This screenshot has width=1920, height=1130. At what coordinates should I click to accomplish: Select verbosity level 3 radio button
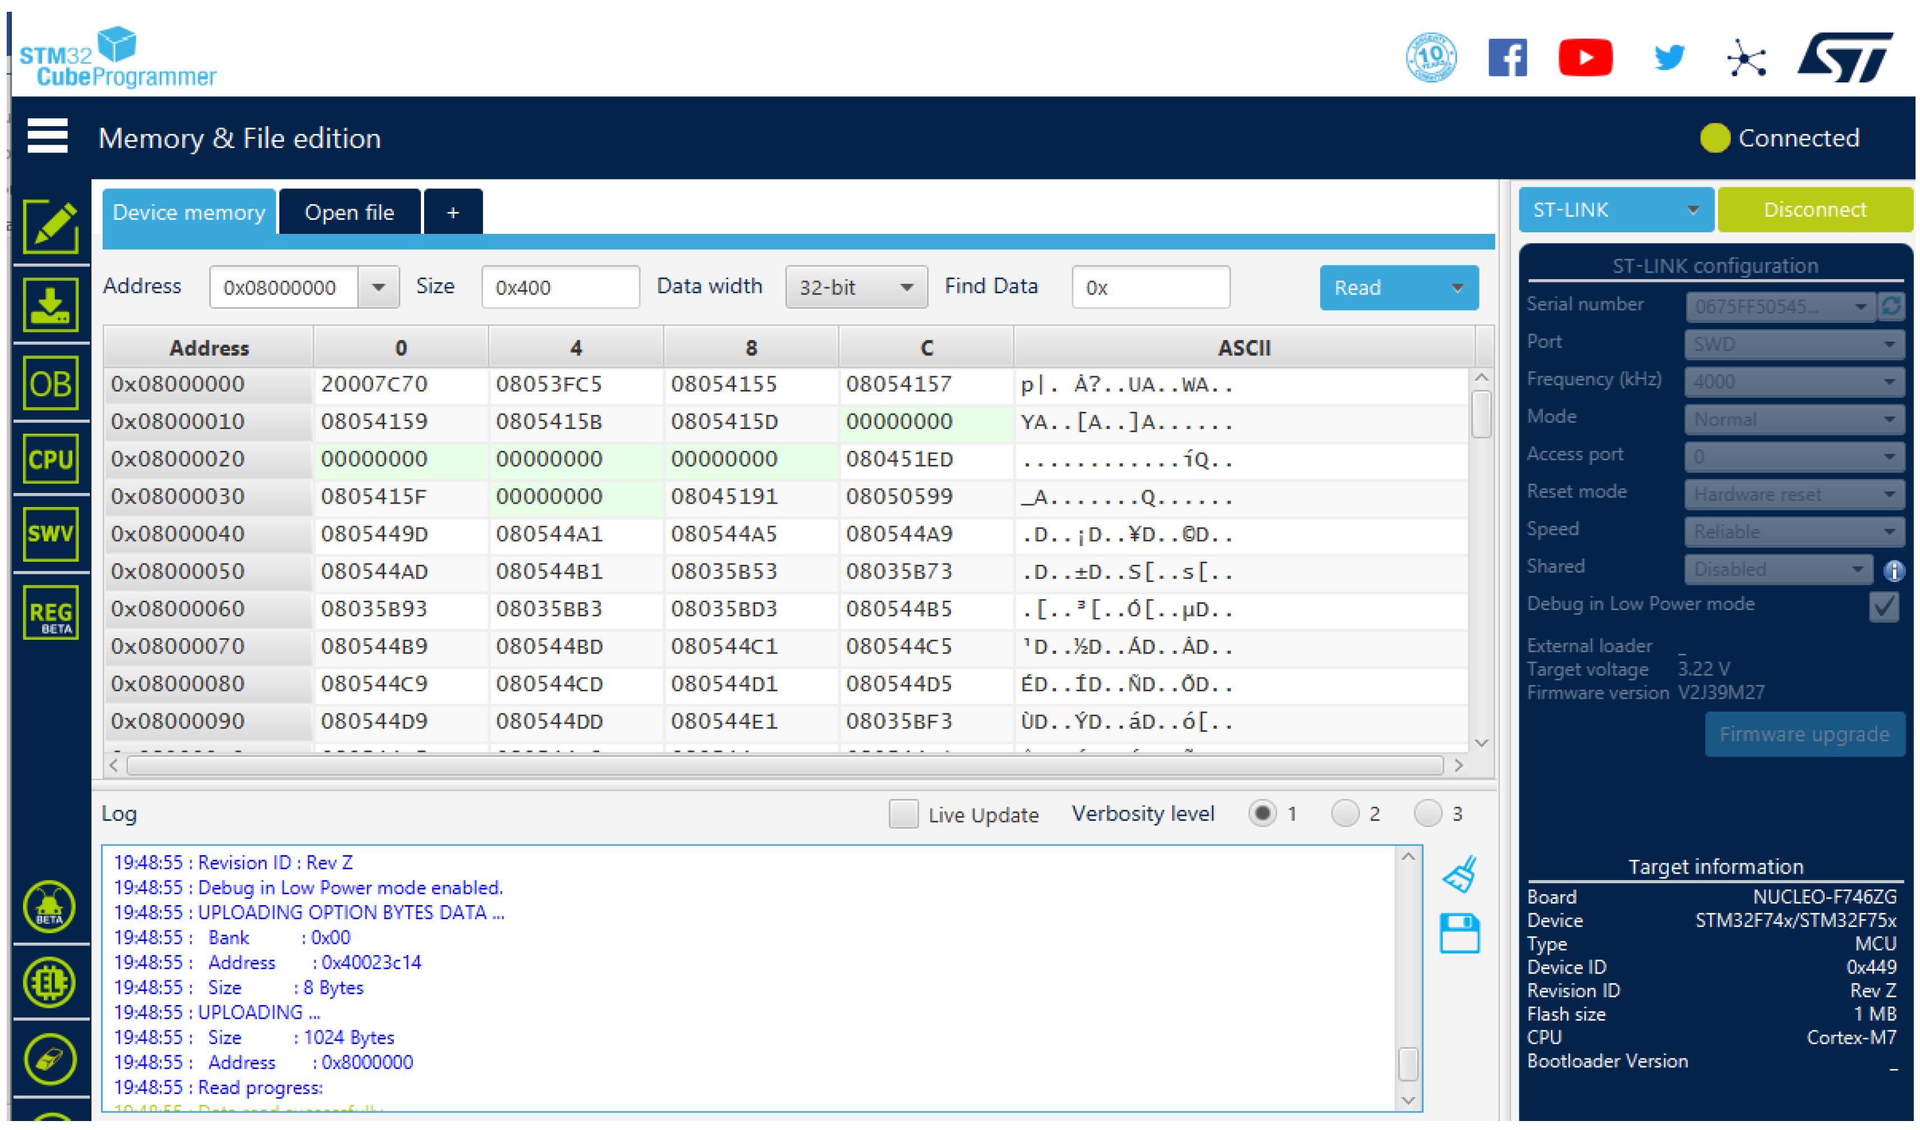click(1428, 814)
